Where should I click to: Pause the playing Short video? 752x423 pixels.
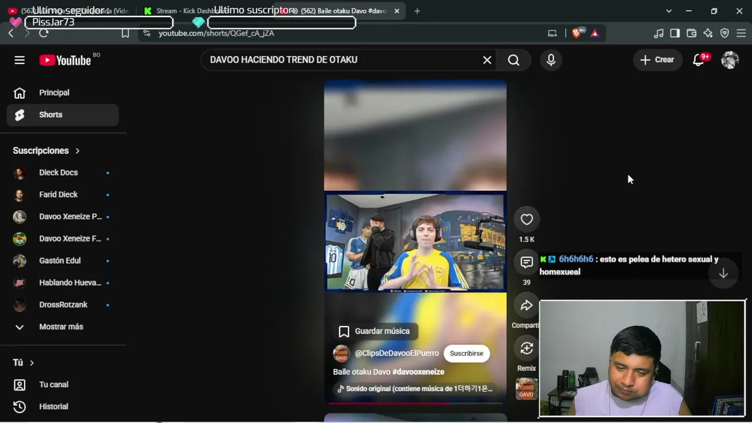[415, 242]
